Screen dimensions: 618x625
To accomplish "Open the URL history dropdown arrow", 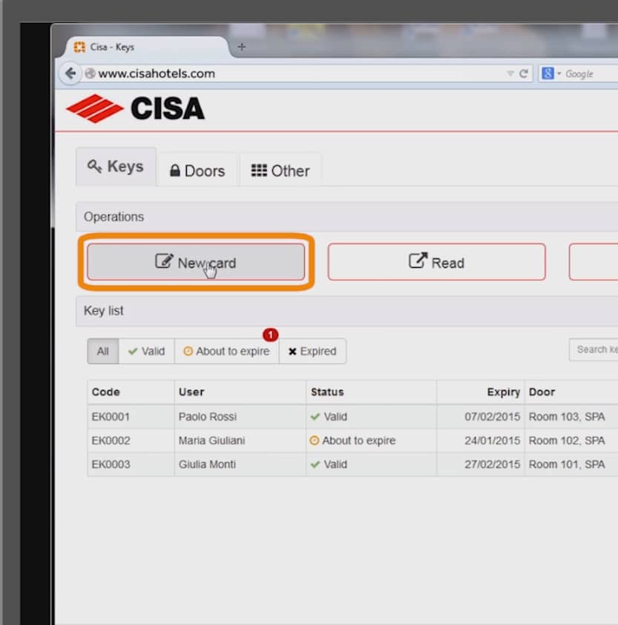I will [510, 73].
